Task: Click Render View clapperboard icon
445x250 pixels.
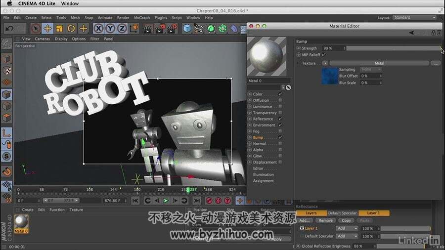Action: pos(147,29)
